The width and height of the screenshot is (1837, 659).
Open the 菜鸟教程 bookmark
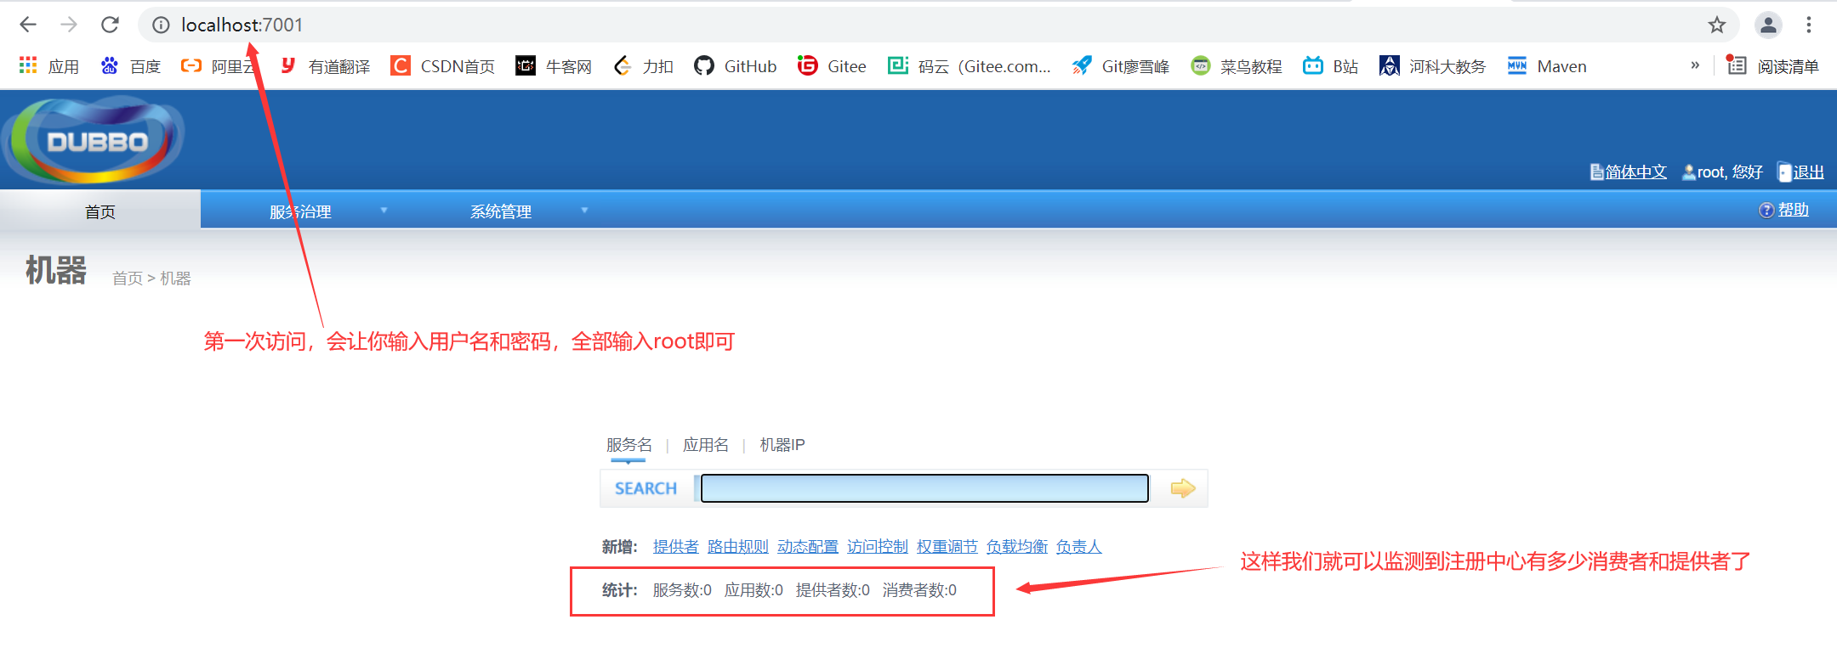coord(1236,65)
